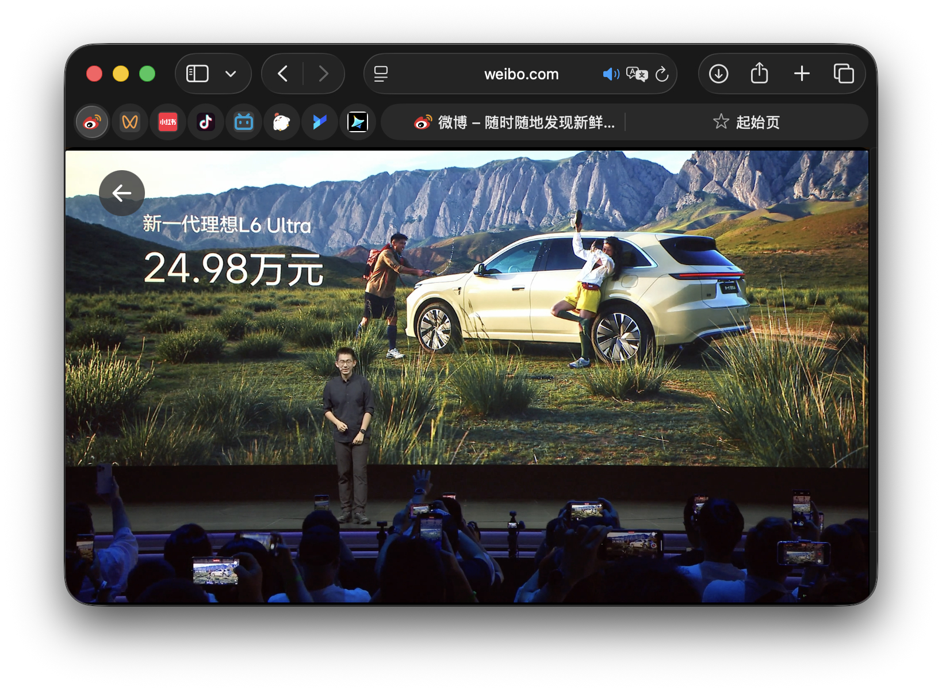Go back in browser history
Screen dimensions: 942x691
tap(282, 74)
